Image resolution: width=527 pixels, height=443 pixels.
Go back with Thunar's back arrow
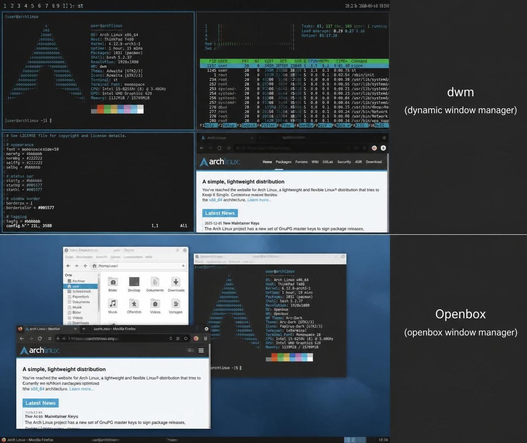click(68, 266)
